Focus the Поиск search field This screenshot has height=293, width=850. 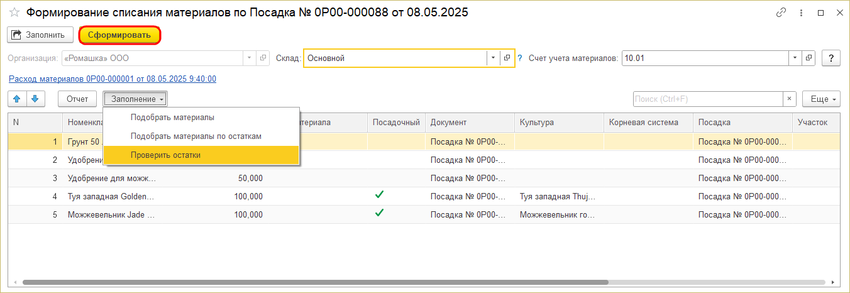pos(707,99)
